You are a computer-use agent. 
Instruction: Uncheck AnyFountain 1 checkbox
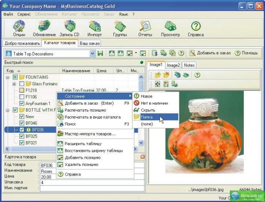pos(22,104)
